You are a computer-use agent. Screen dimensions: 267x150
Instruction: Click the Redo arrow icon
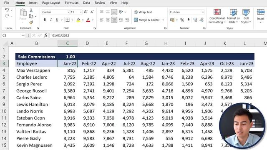tap(7, 16)
